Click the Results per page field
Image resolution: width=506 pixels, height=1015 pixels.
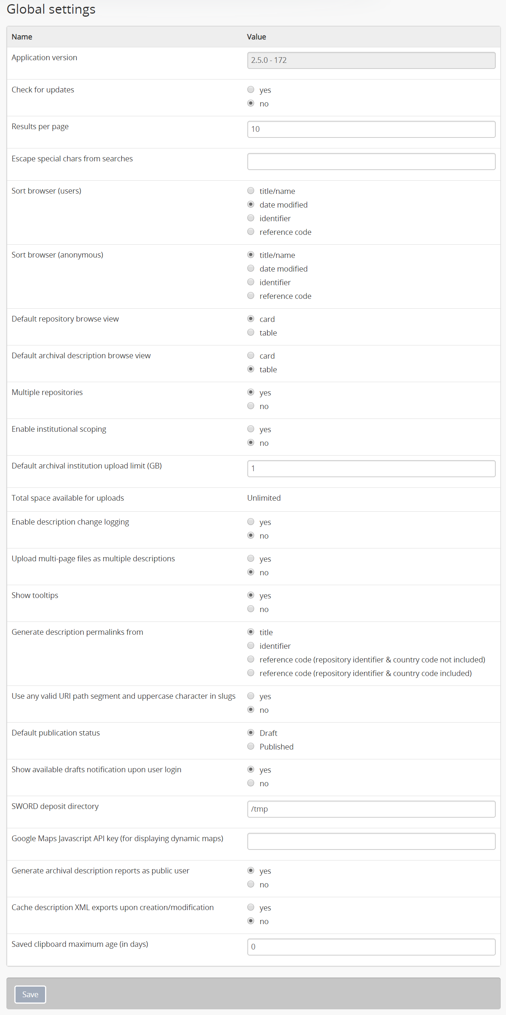(371, 129)
